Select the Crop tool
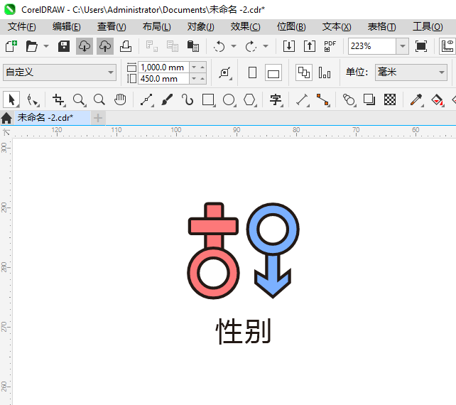Image resolution: width=456 pixels, height=405 pixels. pyautogui.click(x=58, y=99)
